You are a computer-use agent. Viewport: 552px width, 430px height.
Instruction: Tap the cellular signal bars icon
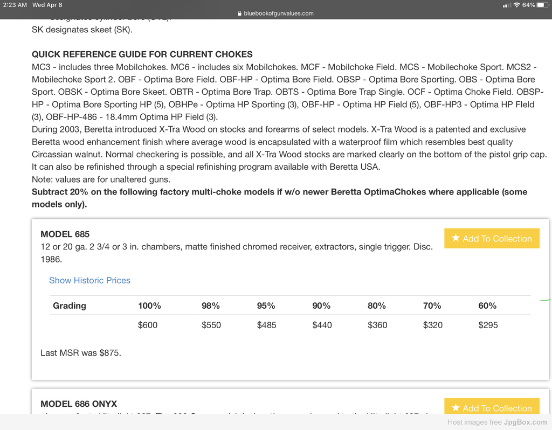pyautogui.click(x=507, y=5)
